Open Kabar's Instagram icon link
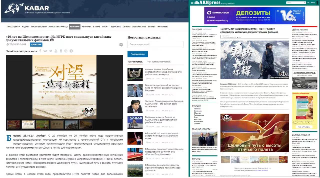The image size is (320, 178). point(66,51)
